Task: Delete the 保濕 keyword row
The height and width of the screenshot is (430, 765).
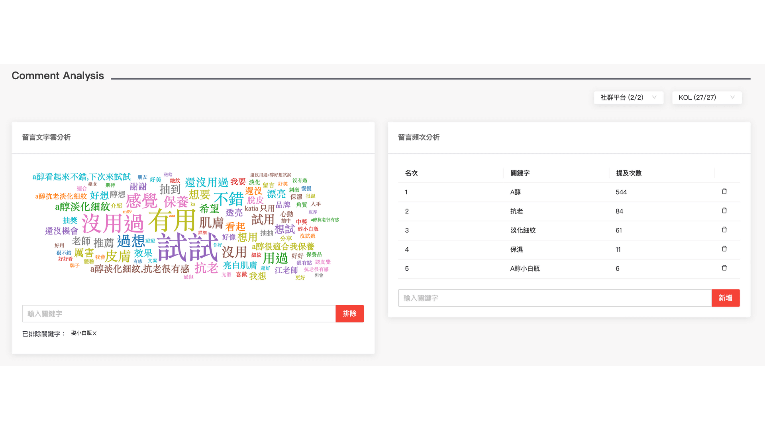Action: point(724,249)
